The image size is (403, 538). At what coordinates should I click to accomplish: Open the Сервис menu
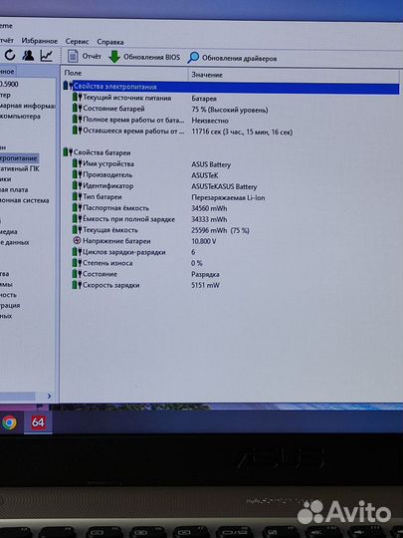pyautogui.click(x=77, y=42)
